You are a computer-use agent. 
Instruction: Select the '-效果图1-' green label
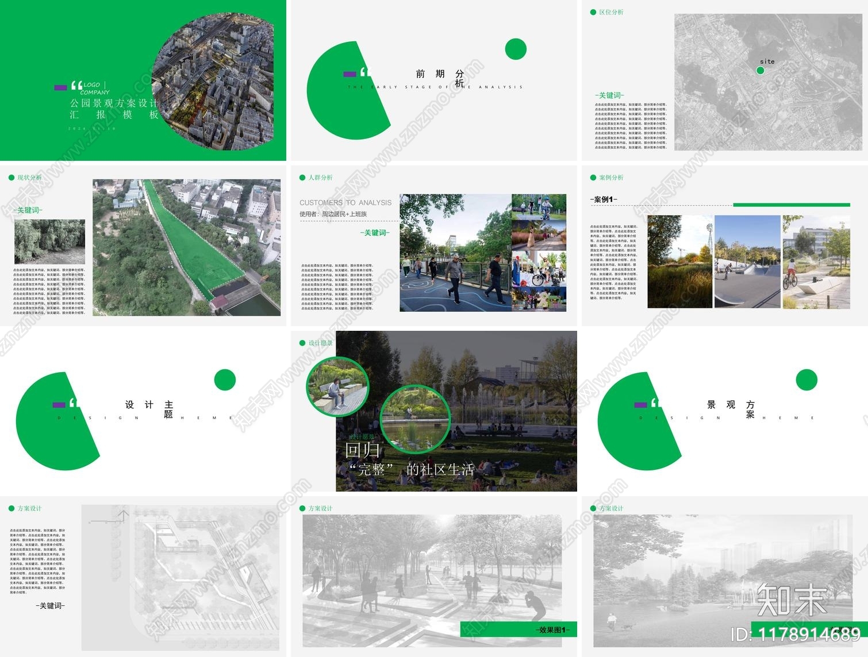tap(519, 629)
